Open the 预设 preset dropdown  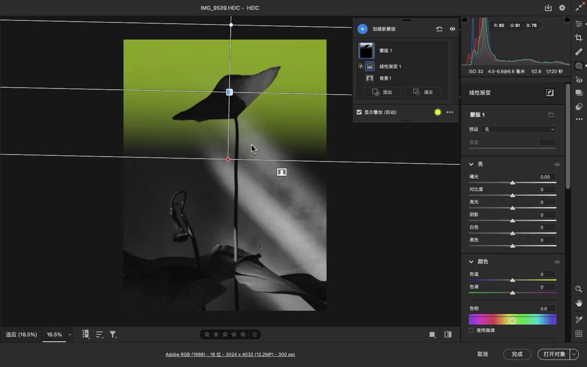pos(519,129)
